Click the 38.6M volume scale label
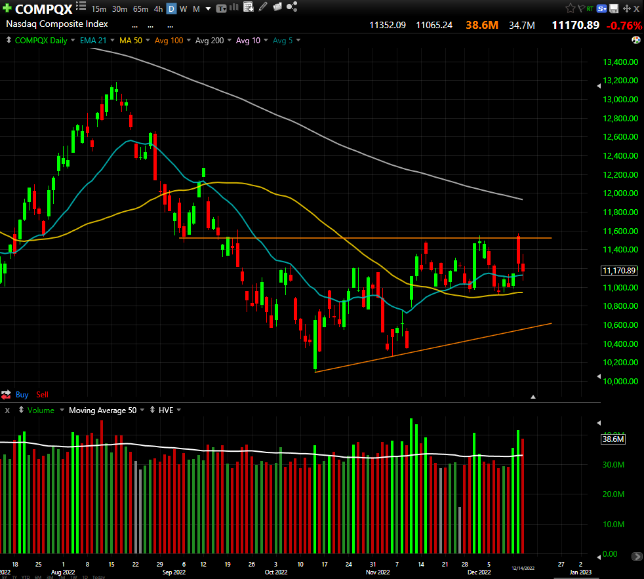This screenshot has width=644, height=579. pos(613,439)
